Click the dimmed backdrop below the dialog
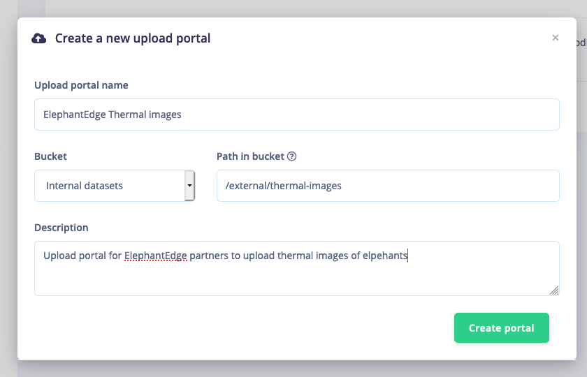Image resolution: width=587 pixels, height=377 pixels. tap(293, 369)
